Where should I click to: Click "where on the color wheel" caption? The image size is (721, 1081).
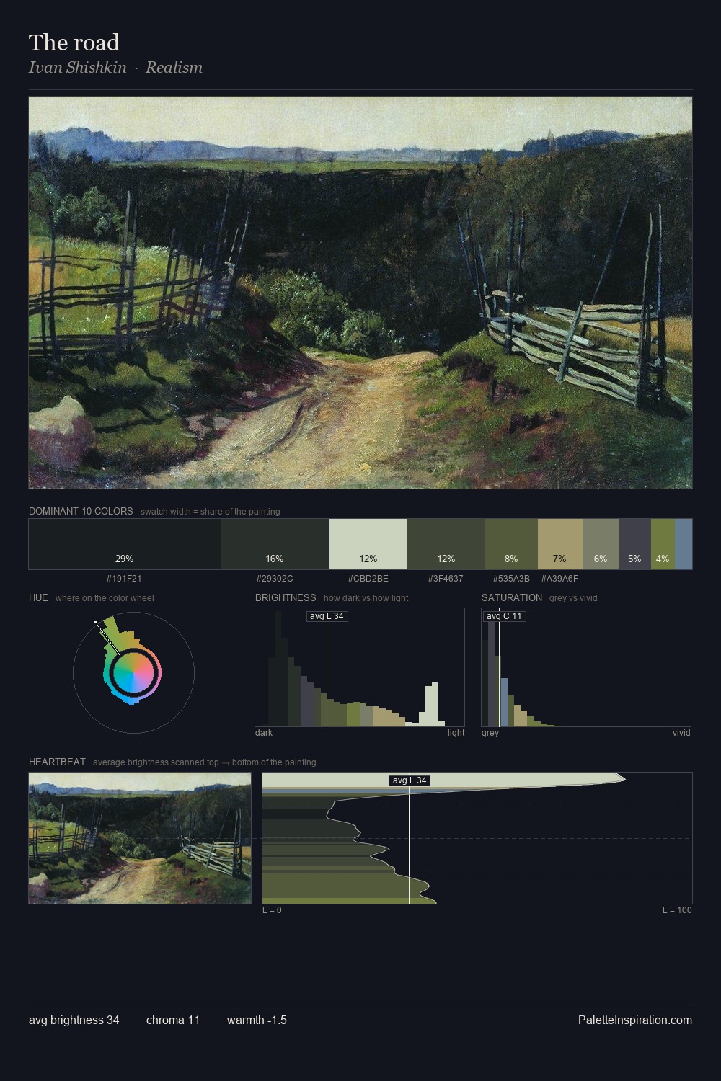[x=105, y=598]
